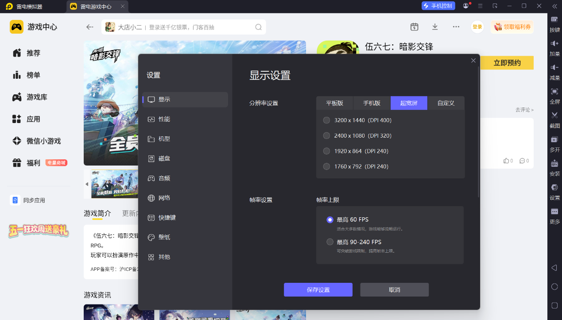The height and width of the screenshot is (320, 562).
Task: Open 其他 settings category
Action: pos(185,257)
